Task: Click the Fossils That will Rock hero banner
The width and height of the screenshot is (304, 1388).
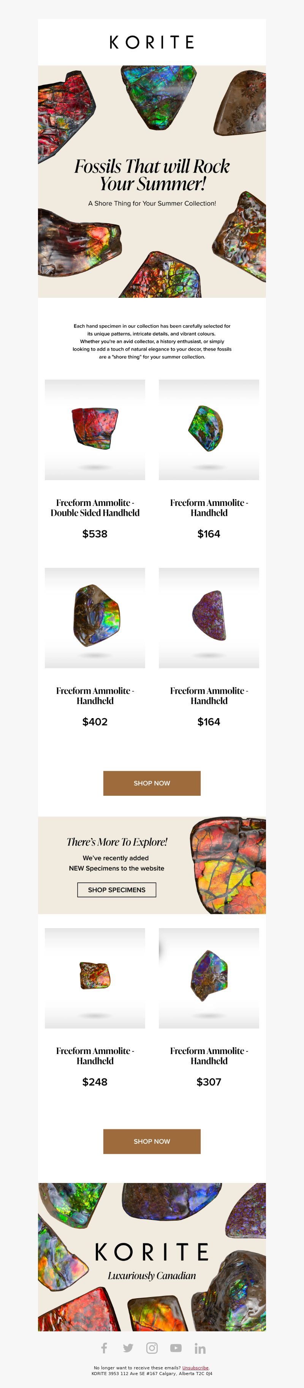Action: (152, 181)
